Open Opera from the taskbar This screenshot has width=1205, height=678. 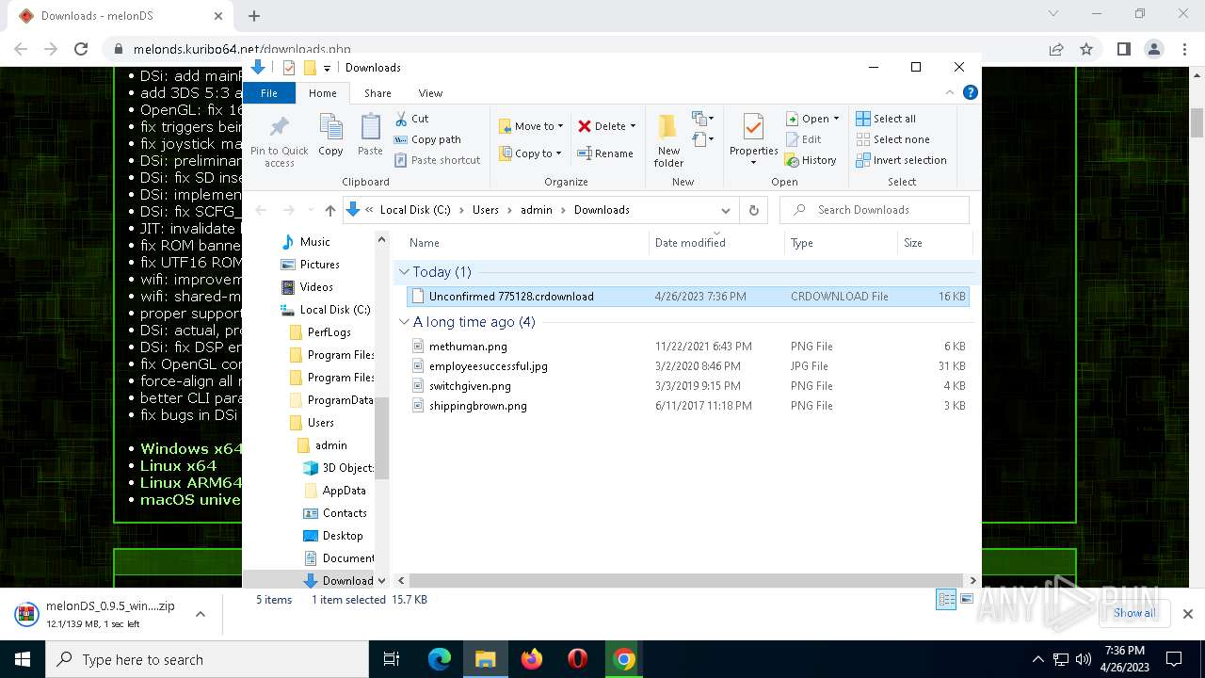click(578, 659)
